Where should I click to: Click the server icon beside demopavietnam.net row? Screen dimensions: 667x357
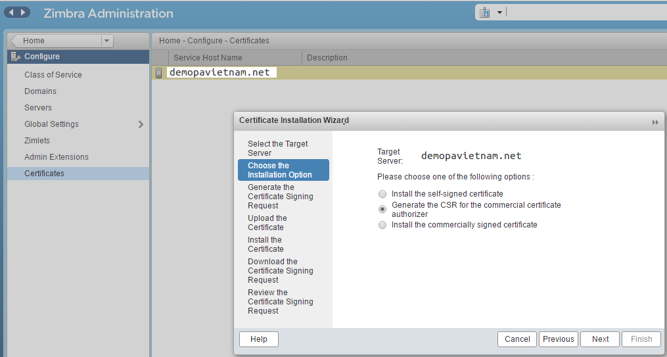[158, 73]
